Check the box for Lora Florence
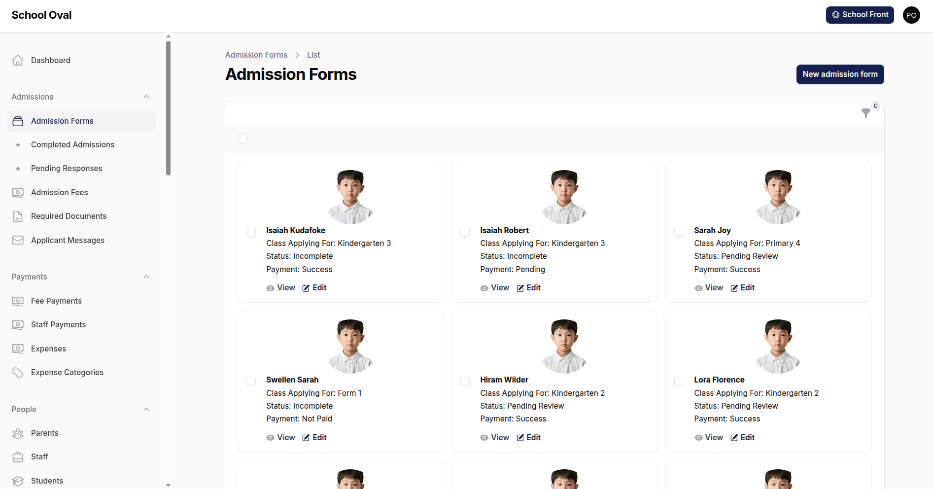This screenshot has width=933, height=489. pyautogui.click(x=679, y=381)
